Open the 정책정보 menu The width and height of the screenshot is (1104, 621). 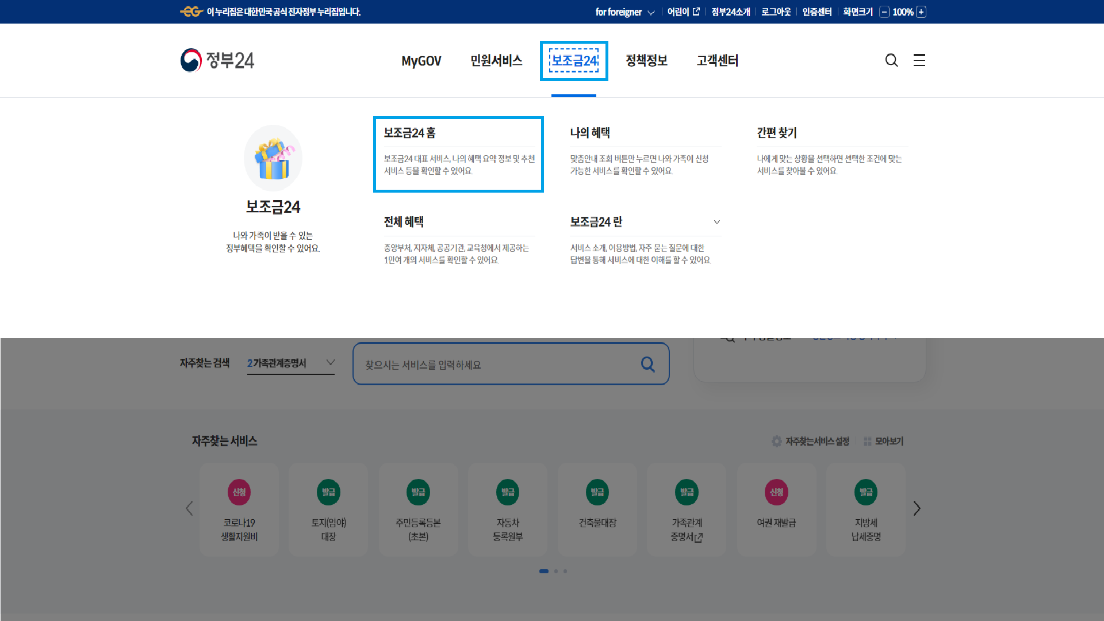[646, 60]
